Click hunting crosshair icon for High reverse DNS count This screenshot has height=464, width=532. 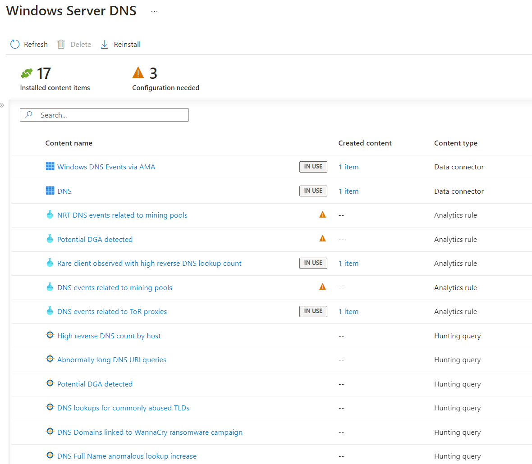[x=50, y=335]
